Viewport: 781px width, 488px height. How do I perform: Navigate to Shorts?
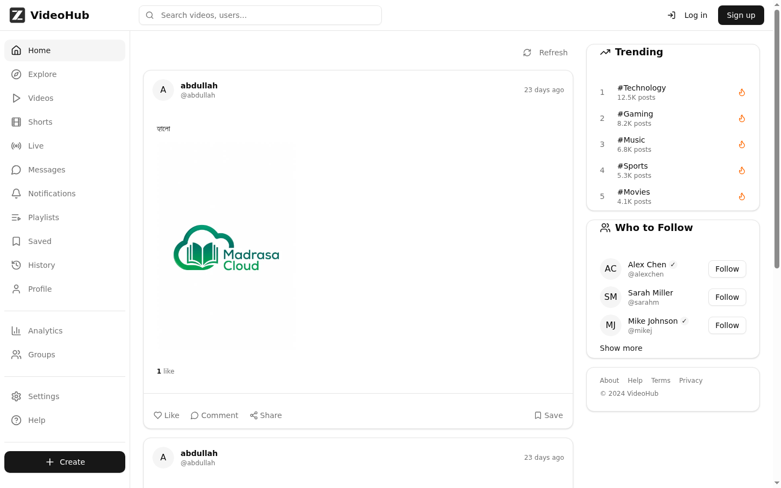[x=65, y=122]
